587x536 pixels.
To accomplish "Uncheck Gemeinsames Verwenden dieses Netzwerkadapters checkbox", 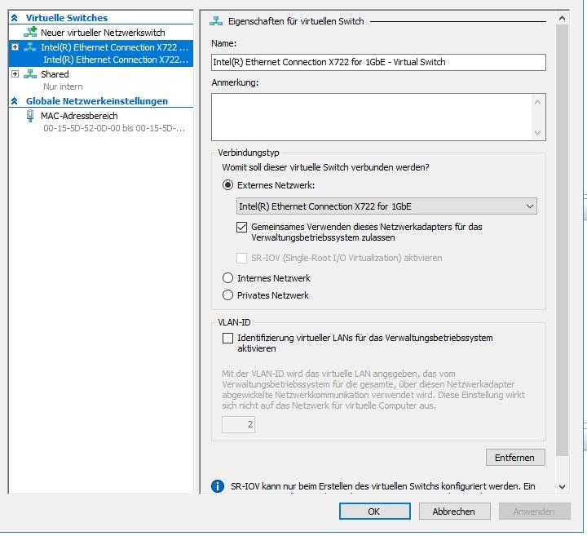I will (242, 227).
